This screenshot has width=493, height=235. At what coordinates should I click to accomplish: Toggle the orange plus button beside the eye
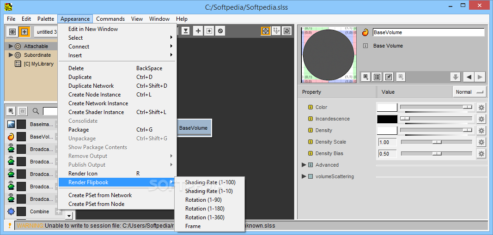pyautogui.click(x=24, y=31)
